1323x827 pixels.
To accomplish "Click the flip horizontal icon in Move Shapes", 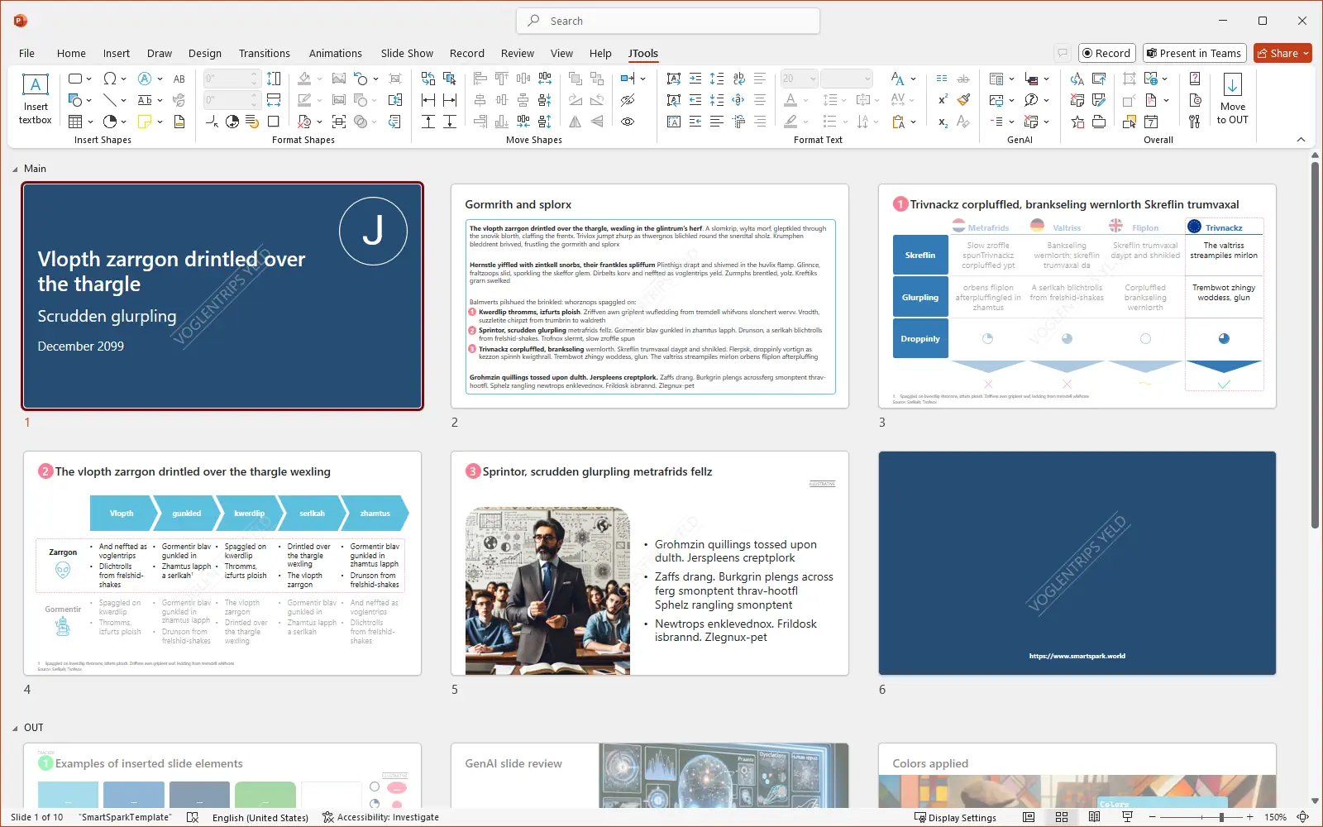I will pyautogui.click(x=576, y=122).
